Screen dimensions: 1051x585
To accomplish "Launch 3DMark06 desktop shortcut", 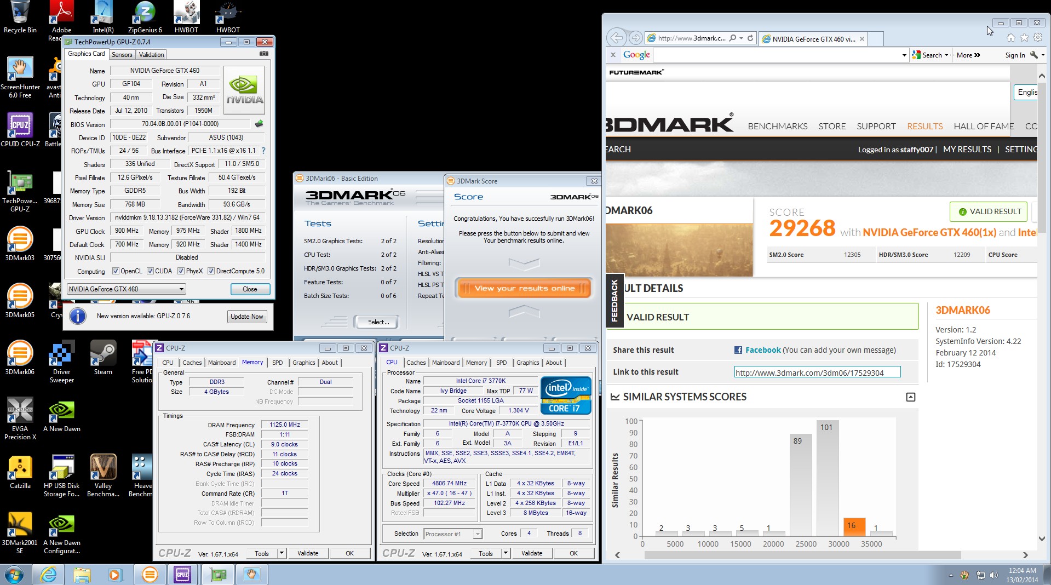I will pos(20,358).
